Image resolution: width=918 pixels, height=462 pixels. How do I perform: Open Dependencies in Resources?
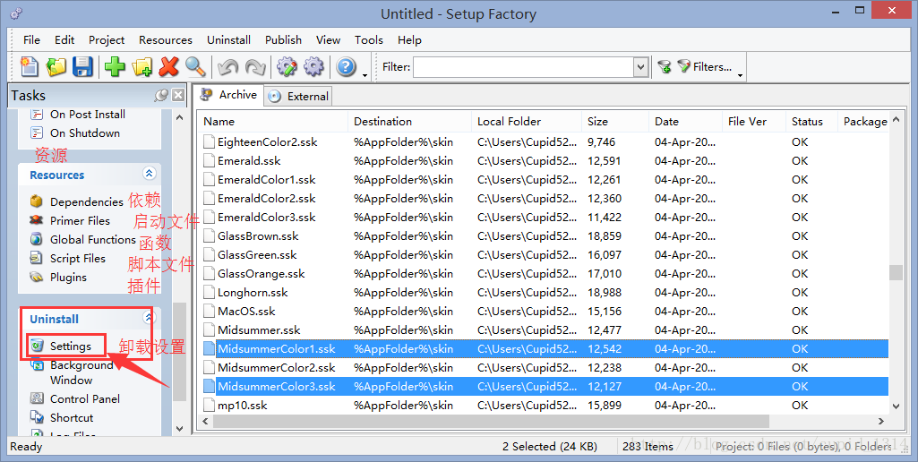pos(77,201)
